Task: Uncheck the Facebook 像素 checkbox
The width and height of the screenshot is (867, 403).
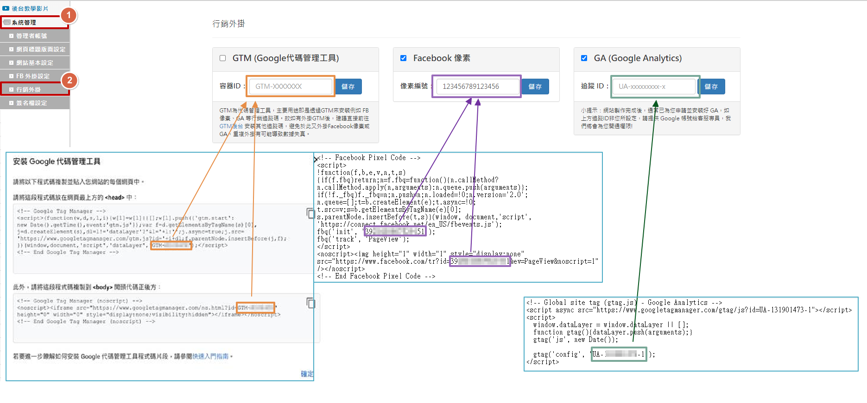Action: [x=403, y=58]
